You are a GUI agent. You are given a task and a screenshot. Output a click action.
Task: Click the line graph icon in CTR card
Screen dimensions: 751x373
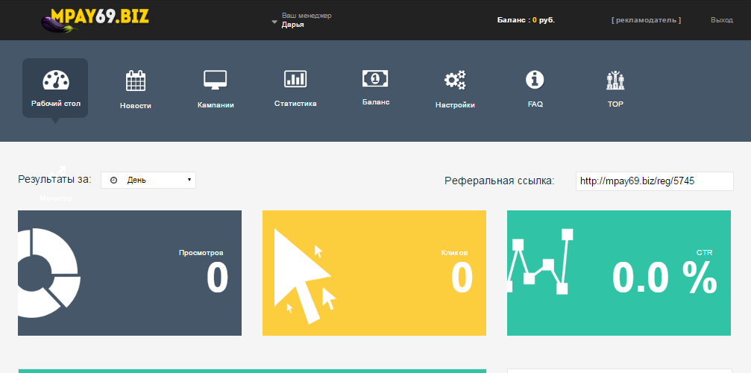[x=540, y=261]
